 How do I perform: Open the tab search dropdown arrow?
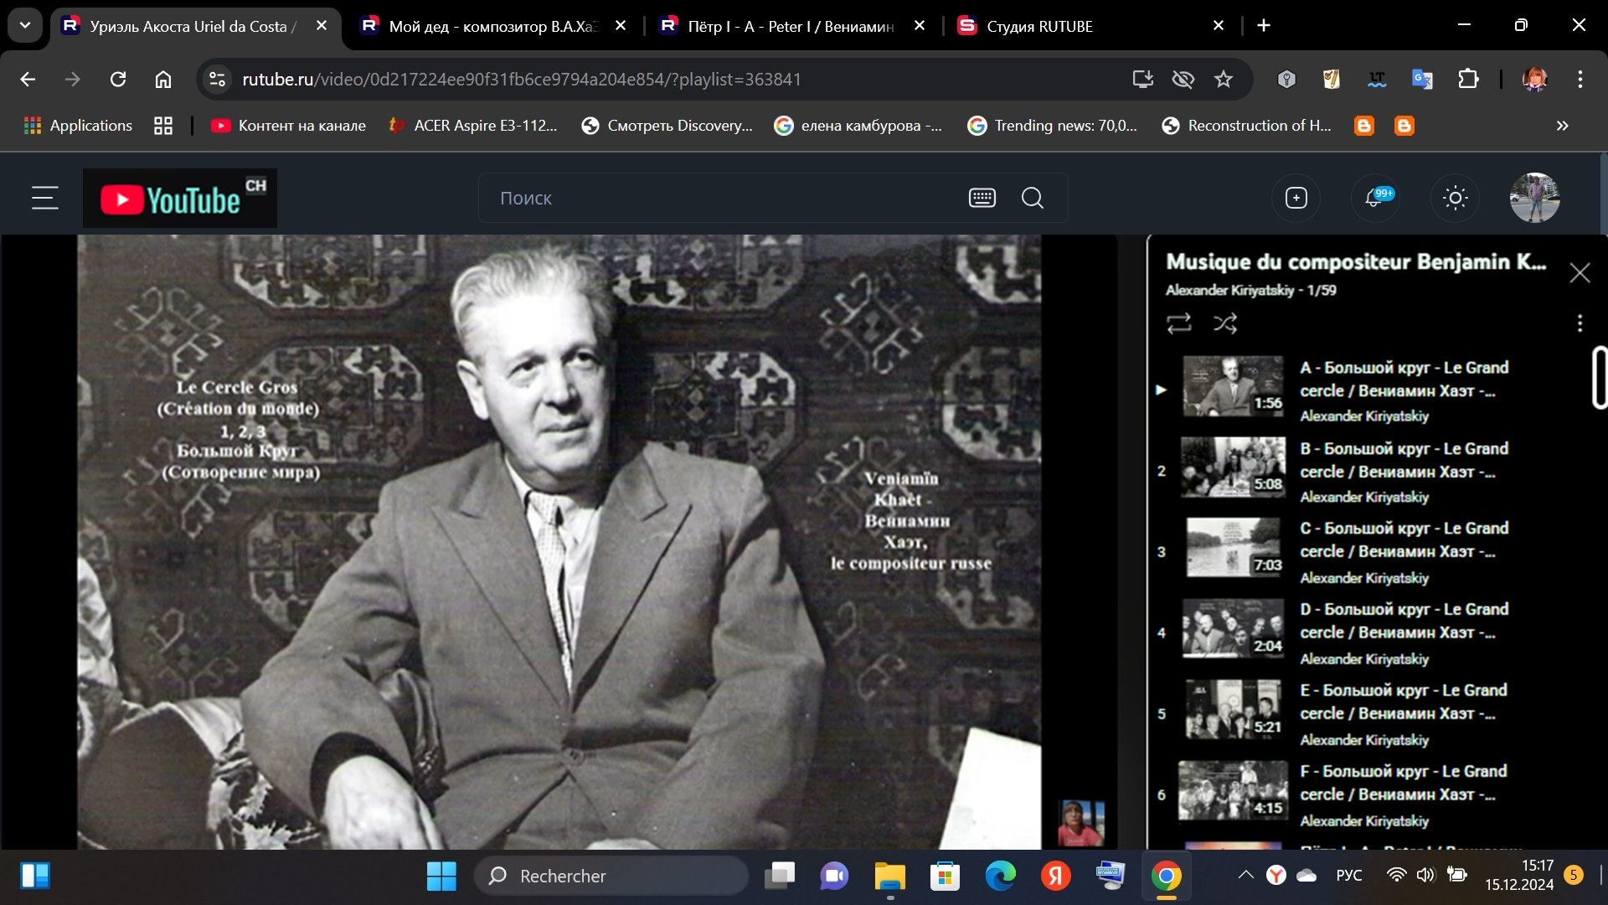tap(25, 26)
